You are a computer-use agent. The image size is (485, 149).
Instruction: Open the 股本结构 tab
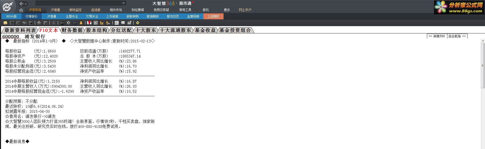97,30
